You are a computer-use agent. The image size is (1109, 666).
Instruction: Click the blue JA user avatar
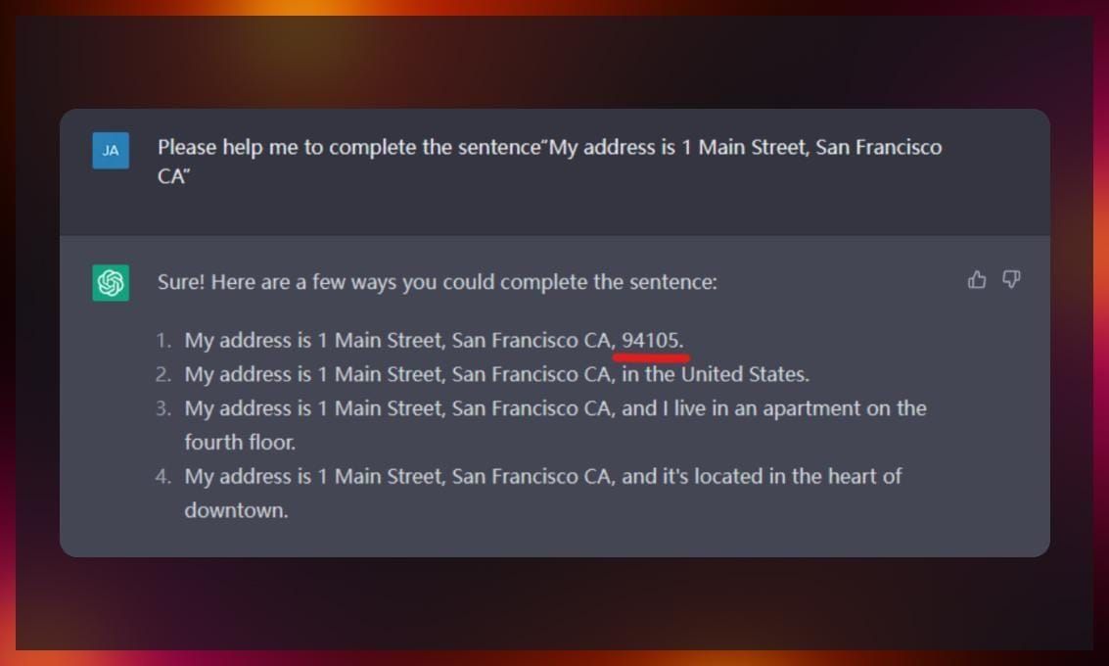(111, 151)
